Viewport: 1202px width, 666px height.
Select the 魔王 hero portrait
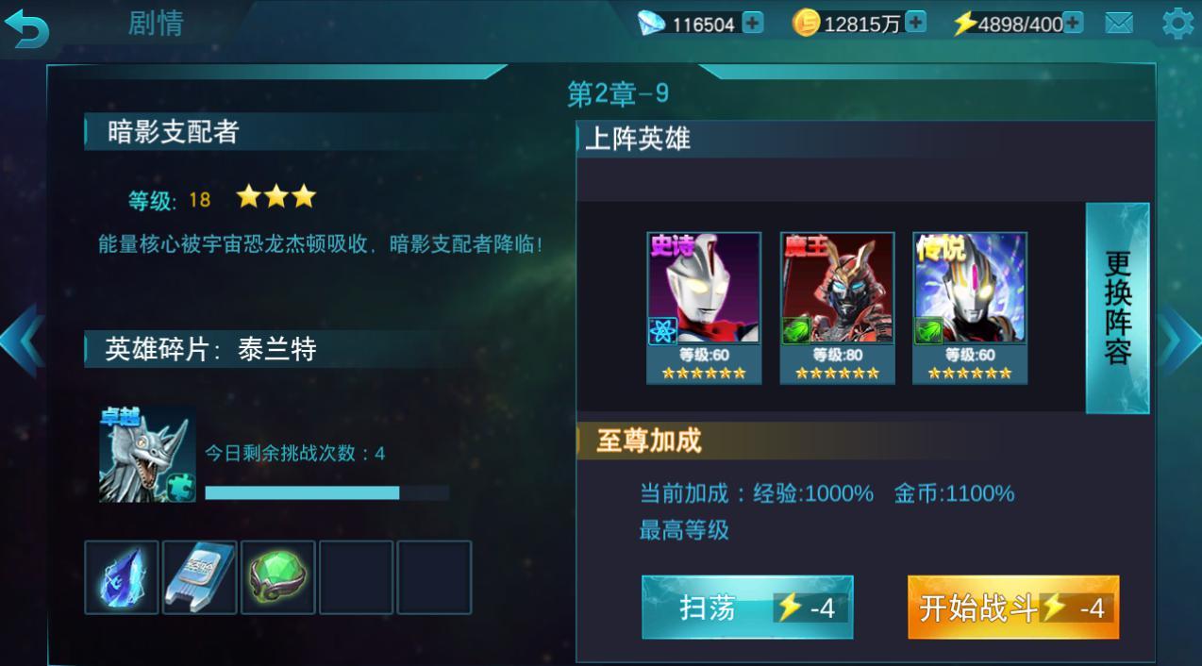click(837, 308)
